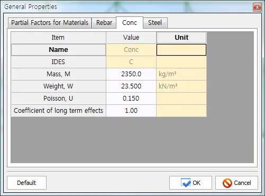Select the IDES value cell C
This screenshot has width=265, height=196.
(131, 62)
